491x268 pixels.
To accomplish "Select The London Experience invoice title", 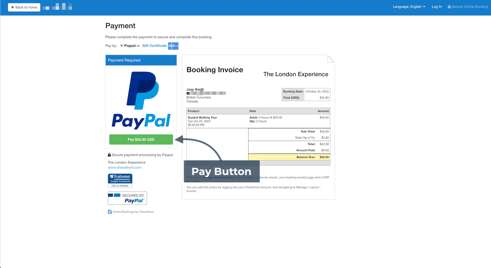I will [x=296, y=74].
